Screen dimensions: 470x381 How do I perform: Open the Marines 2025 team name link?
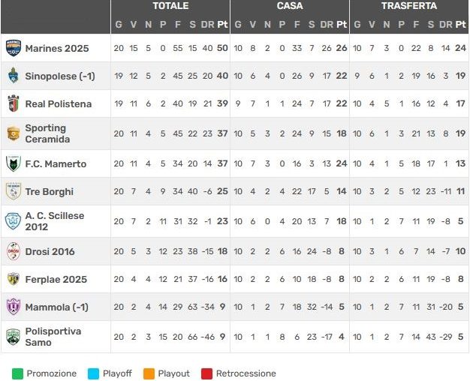click(x=57, y=48)
